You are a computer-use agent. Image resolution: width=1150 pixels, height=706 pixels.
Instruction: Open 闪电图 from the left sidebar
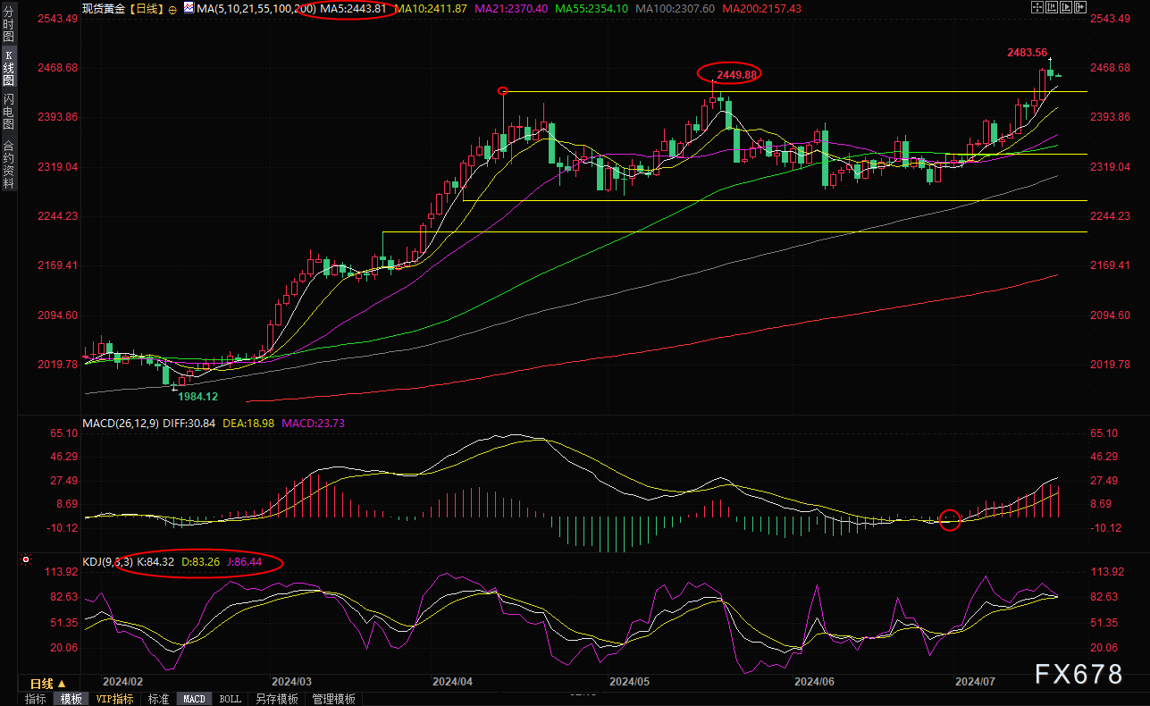8,111
